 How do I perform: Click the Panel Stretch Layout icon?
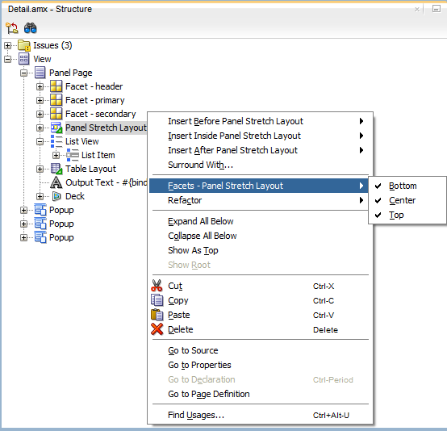[56, 128]
